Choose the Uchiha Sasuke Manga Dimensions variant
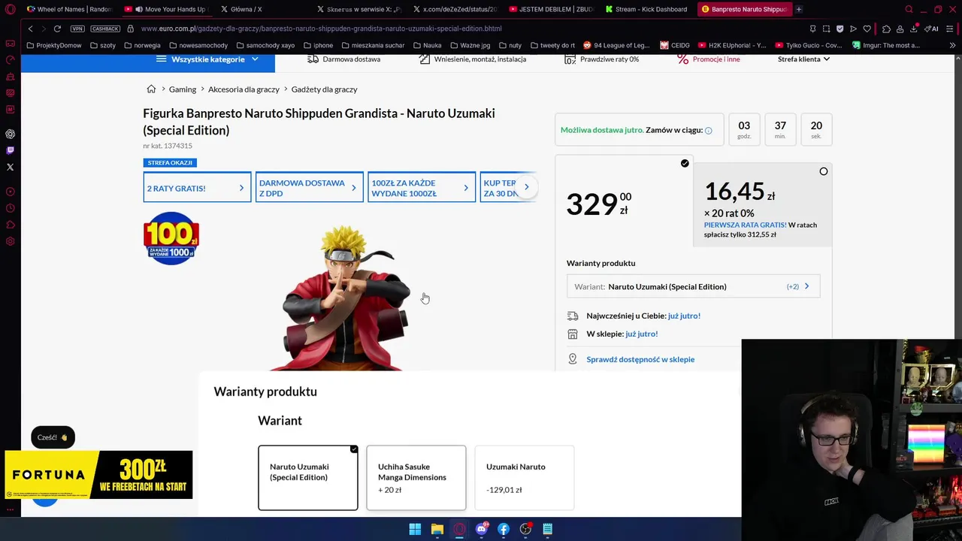 [x=416, y=478]
